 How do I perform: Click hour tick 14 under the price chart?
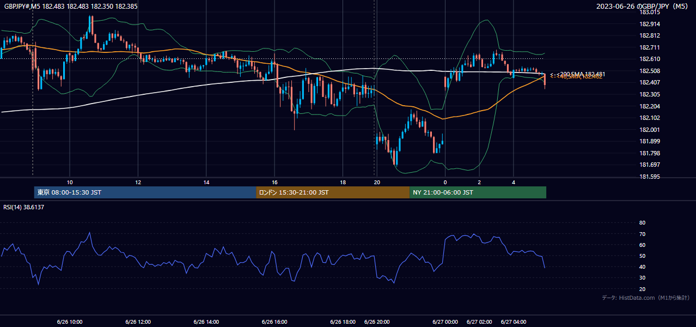tap(206, 182)
